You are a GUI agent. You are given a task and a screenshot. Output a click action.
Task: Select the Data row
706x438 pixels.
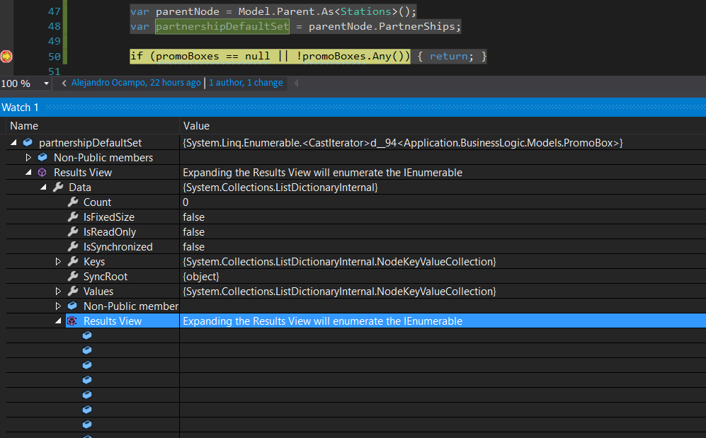pos(80,187)
